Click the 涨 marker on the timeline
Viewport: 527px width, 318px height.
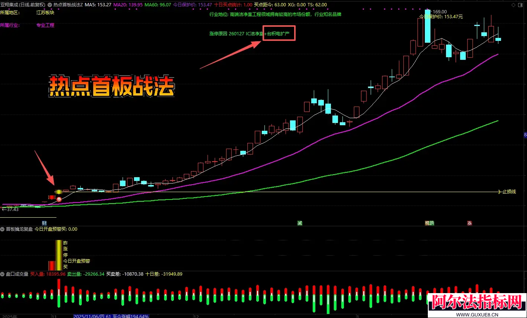tap(470, 223)
